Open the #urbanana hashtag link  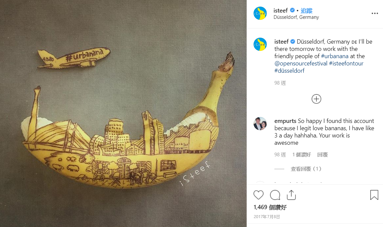click(x=335, y=56)
